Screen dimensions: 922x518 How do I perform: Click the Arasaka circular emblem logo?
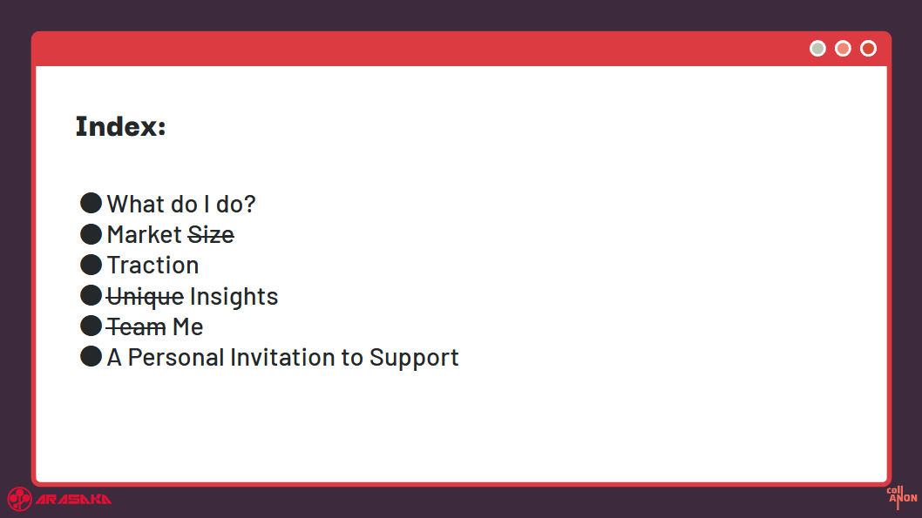(x=19, y=498)
